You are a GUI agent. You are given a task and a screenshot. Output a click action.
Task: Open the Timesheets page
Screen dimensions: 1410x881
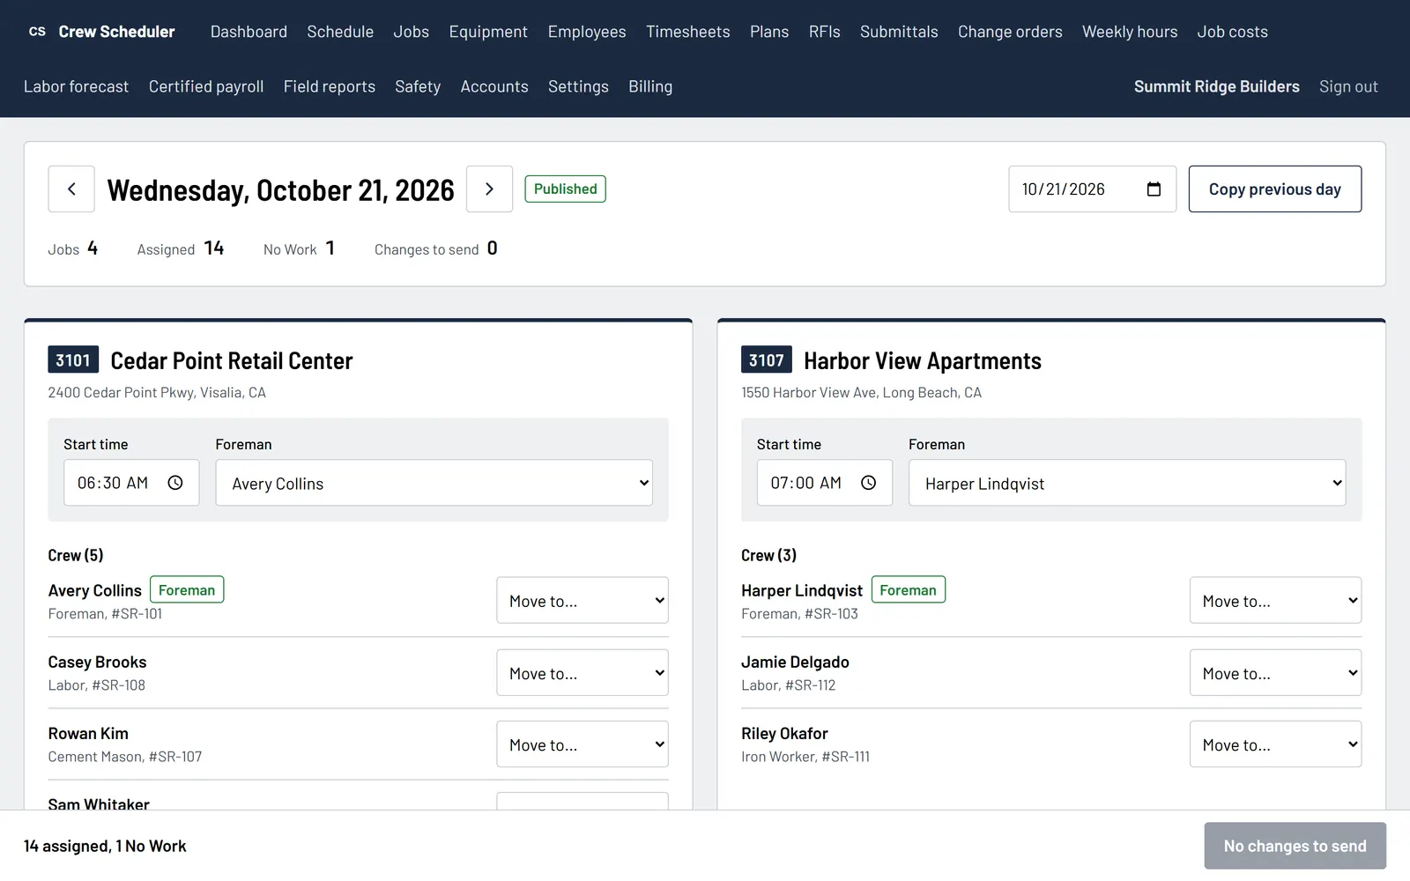(687, 32)
